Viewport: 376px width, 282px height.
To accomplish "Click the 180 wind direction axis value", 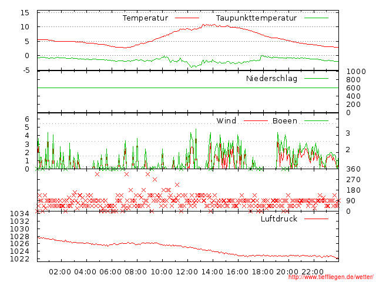I will coord(354,190).
